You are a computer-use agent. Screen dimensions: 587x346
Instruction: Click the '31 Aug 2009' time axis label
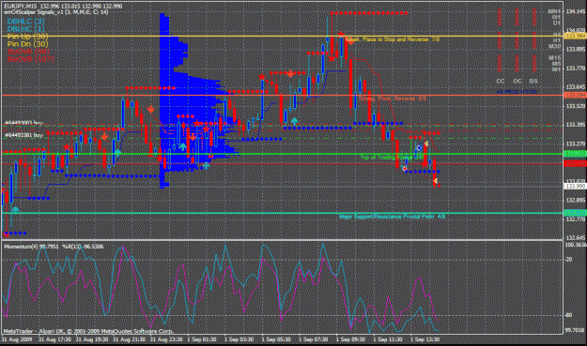coord(17,339)
